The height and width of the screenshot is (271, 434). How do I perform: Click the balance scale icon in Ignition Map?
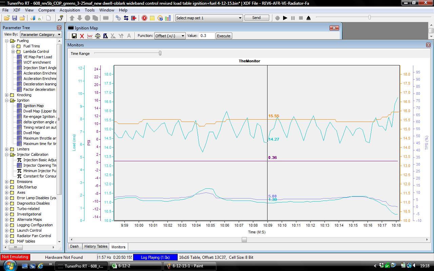(x=98, y=36)
